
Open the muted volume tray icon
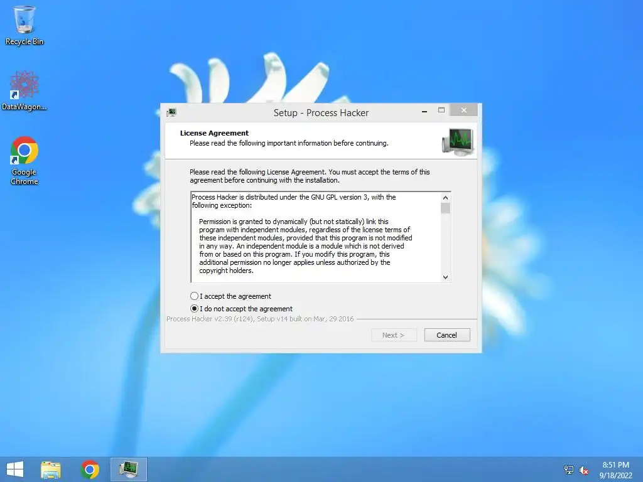[583, 470]
